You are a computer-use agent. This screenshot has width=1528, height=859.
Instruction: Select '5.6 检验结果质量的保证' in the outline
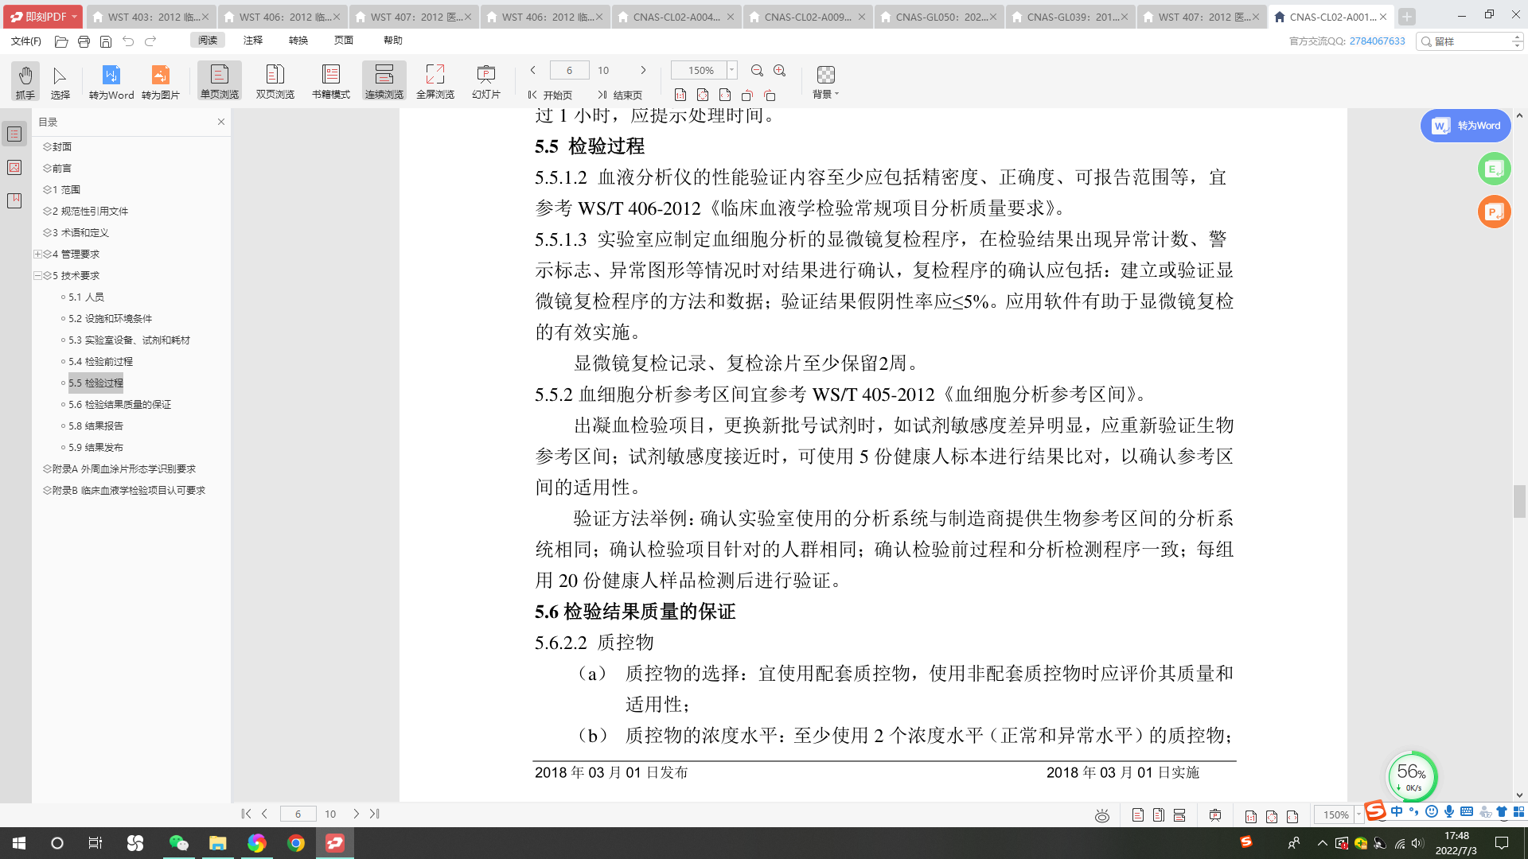119,404
